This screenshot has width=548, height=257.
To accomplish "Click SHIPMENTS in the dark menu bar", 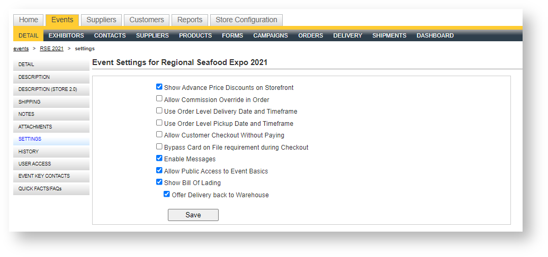I will tap(389, 35).
